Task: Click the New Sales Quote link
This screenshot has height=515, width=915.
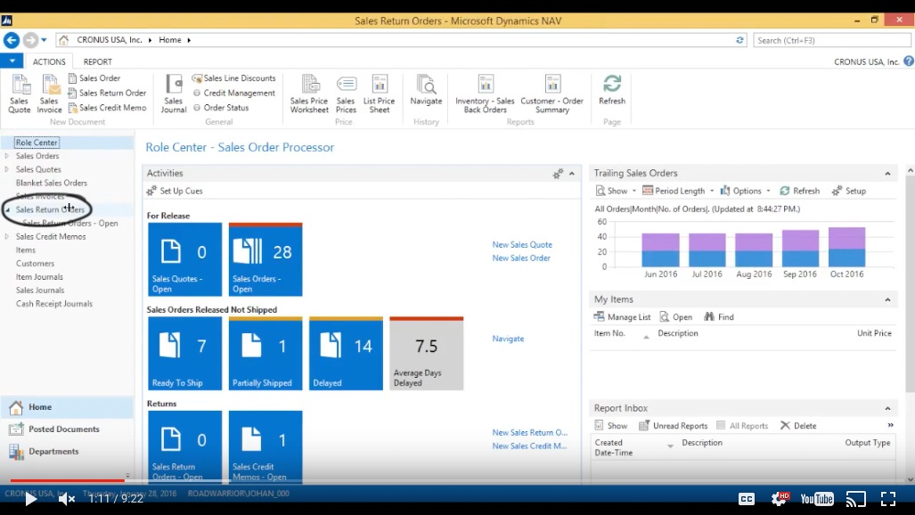Action: point(522,245)
